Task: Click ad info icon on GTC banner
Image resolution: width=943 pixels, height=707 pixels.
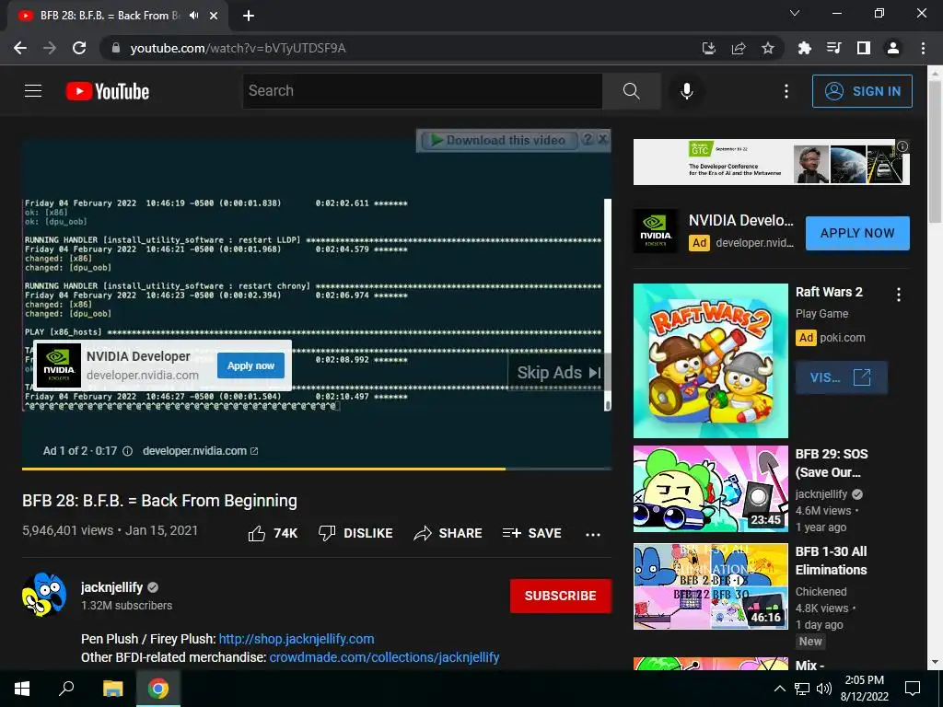Action: 902,146
